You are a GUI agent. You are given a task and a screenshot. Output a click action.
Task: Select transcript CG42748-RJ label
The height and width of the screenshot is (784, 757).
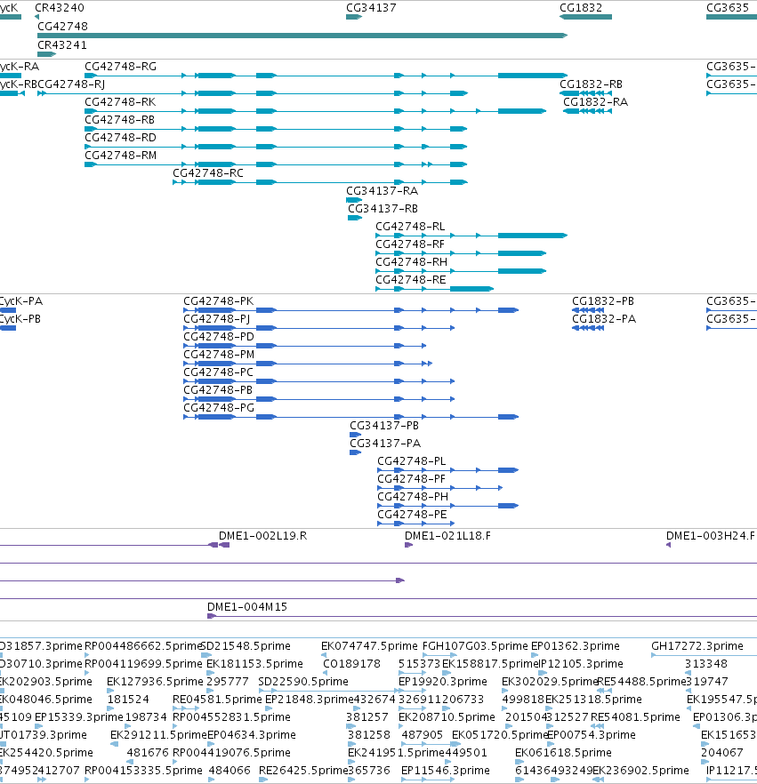click(x=71, y=84)
